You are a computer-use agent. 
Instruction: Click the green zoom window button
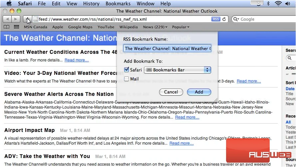click(19, 11)
